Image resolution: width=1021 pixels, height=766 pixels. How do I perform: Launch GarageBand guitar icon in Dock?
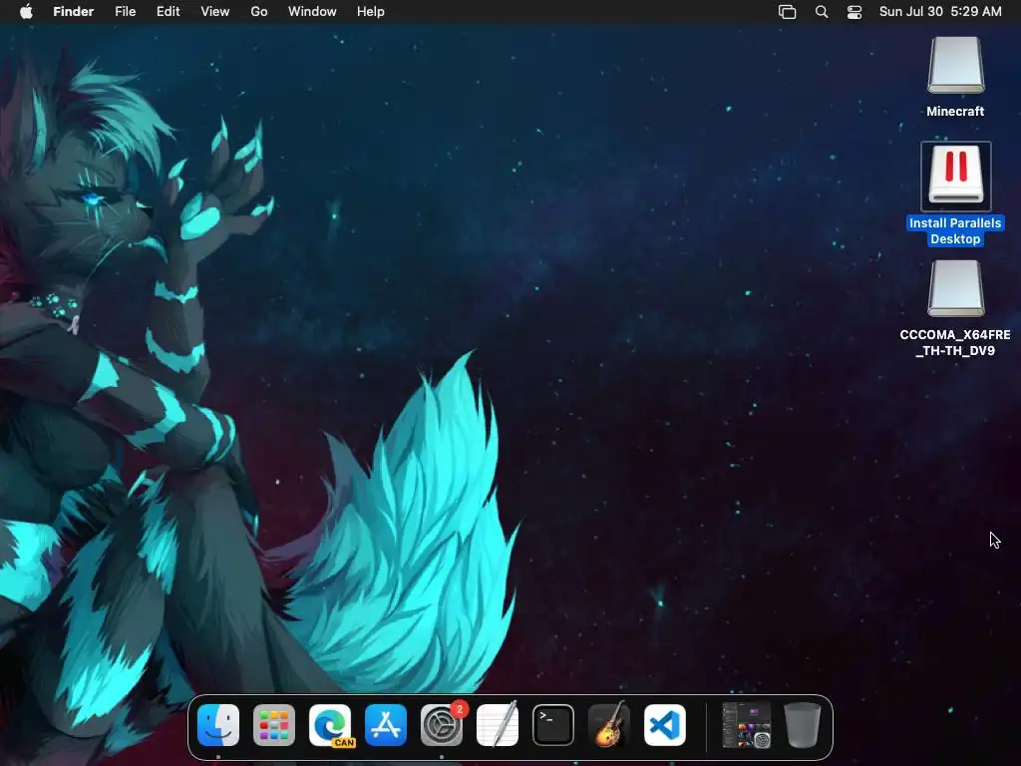point(609,725)
